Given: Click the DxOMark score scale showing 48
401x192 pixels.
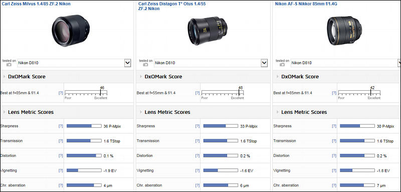Looking at the screenshot, I should tap(223, 93).
